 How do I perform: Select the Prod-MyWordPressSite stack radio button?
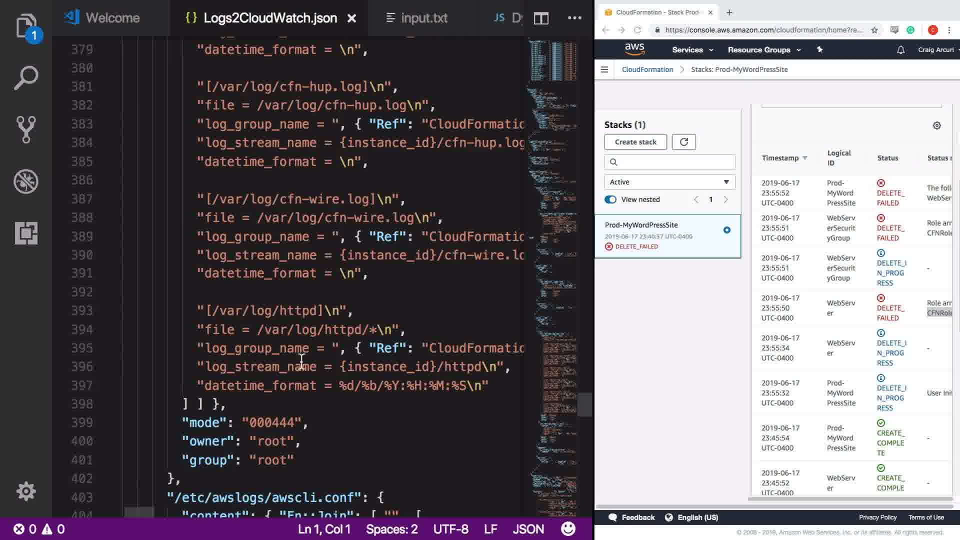tap(726, 230)
